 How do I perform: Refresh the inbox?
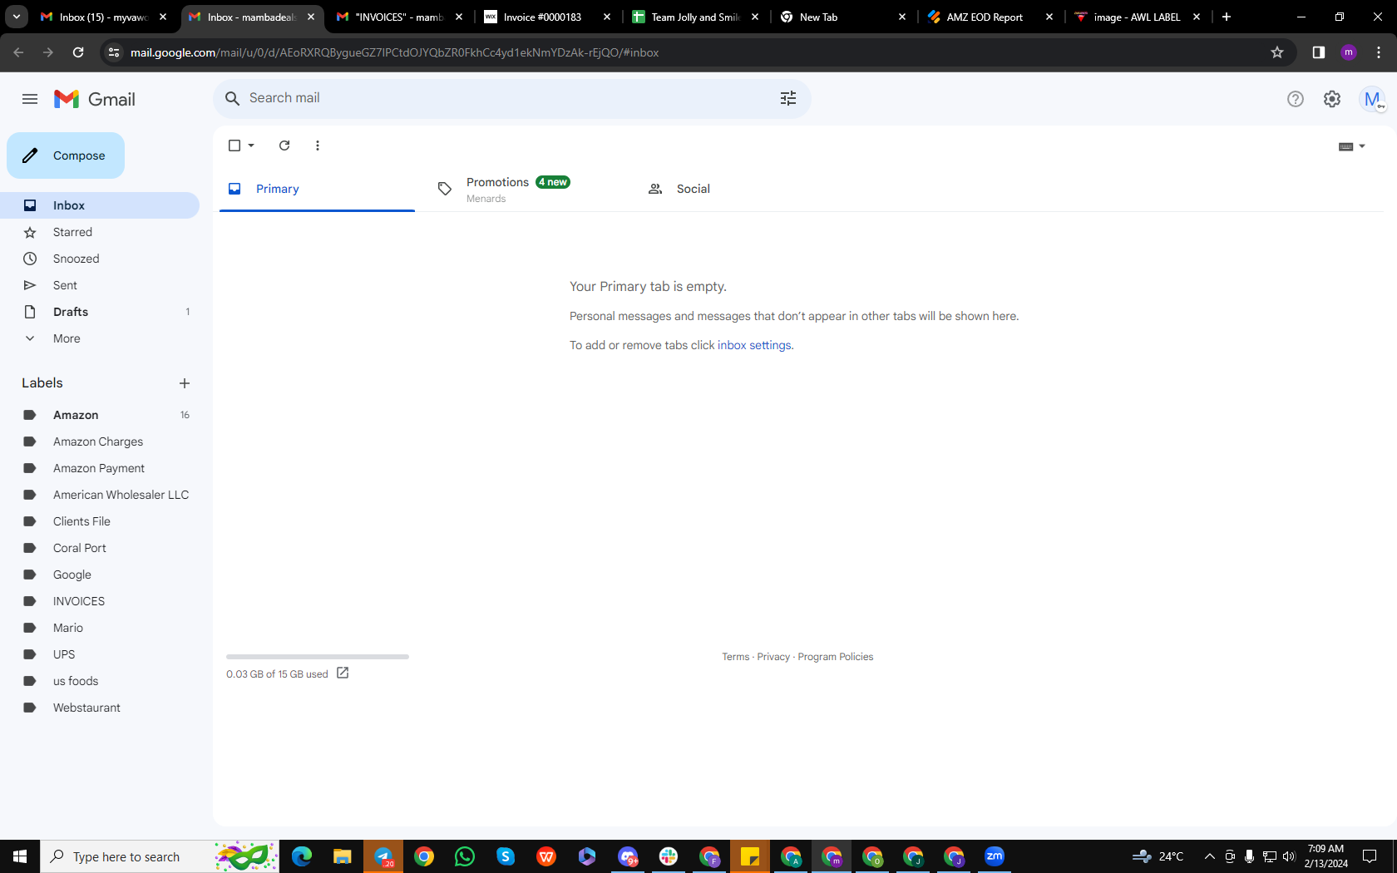click(x=284, y=145)
